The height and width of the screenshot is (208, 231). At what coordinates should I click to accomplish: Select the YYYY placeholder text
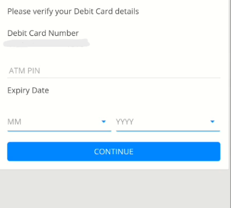(125, 122)
